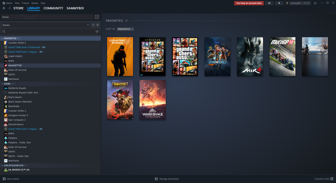Select Paladins - Public Test
Image resolution: width=336 pixels, height=183 pixels.
click(50, 143)
